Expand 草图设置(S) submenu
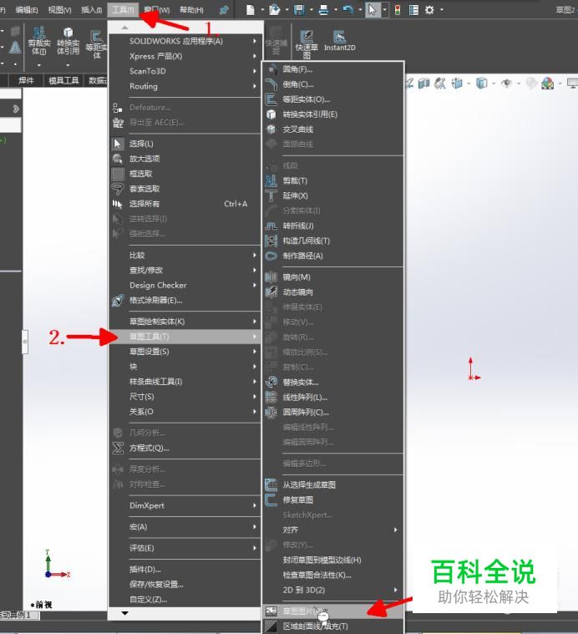This screenshot has width=578, height=634. coord(185,352)
